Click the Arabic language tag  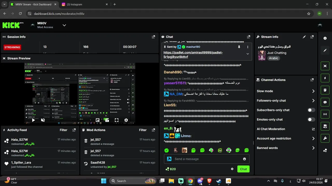click(x=273, y=58)
